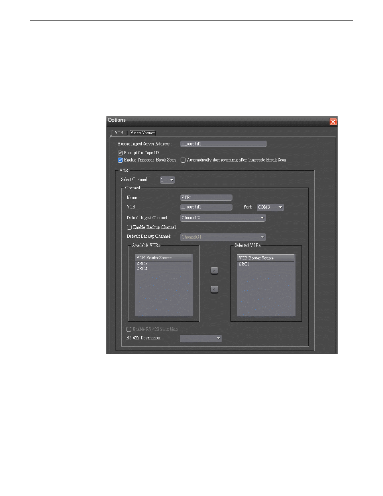Click the channel Name field VTR1

coord(206,198)
